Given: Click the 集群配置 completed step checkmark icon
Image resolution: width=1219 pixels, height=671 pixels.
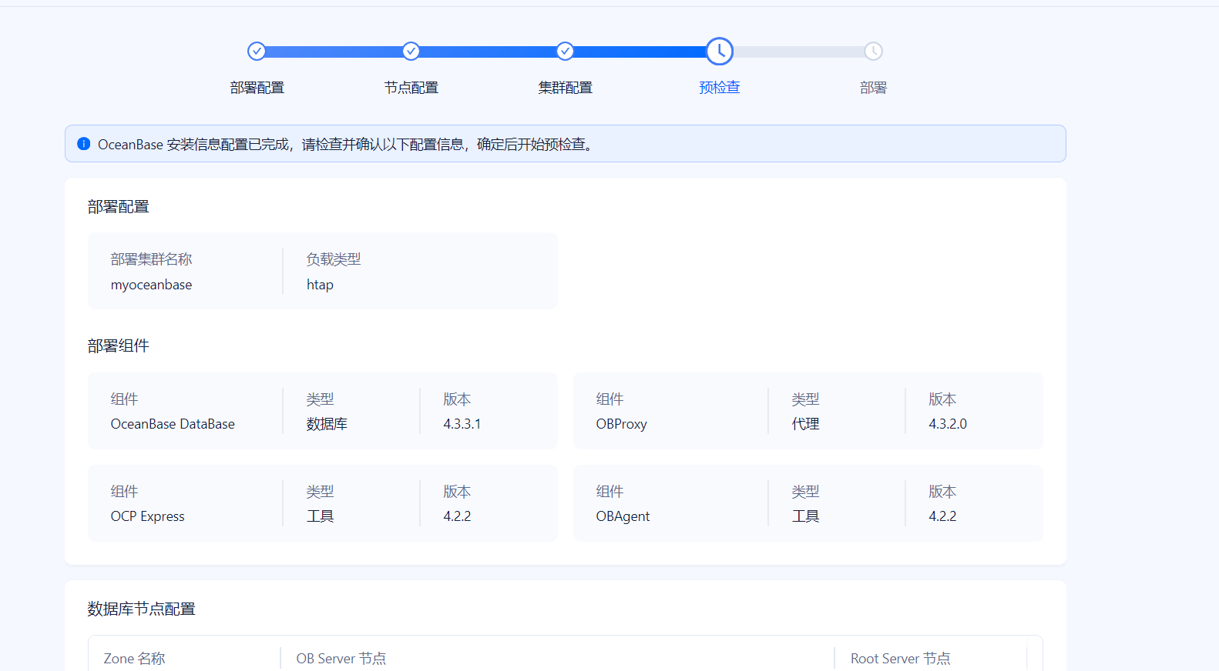Looking at the screenshot, I should 565,51.
